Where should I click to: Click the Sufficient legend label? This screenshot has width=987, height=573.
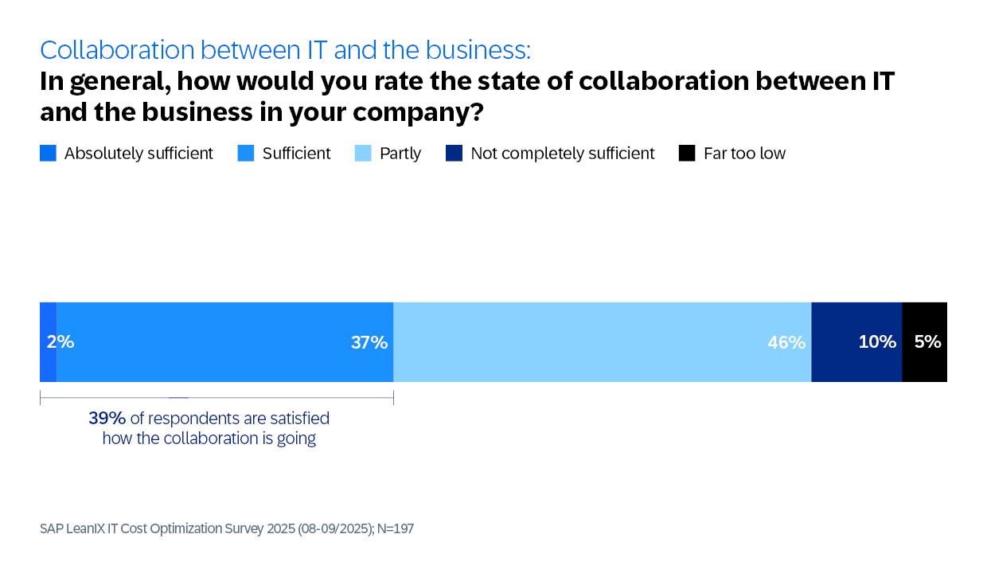[296, 154]
